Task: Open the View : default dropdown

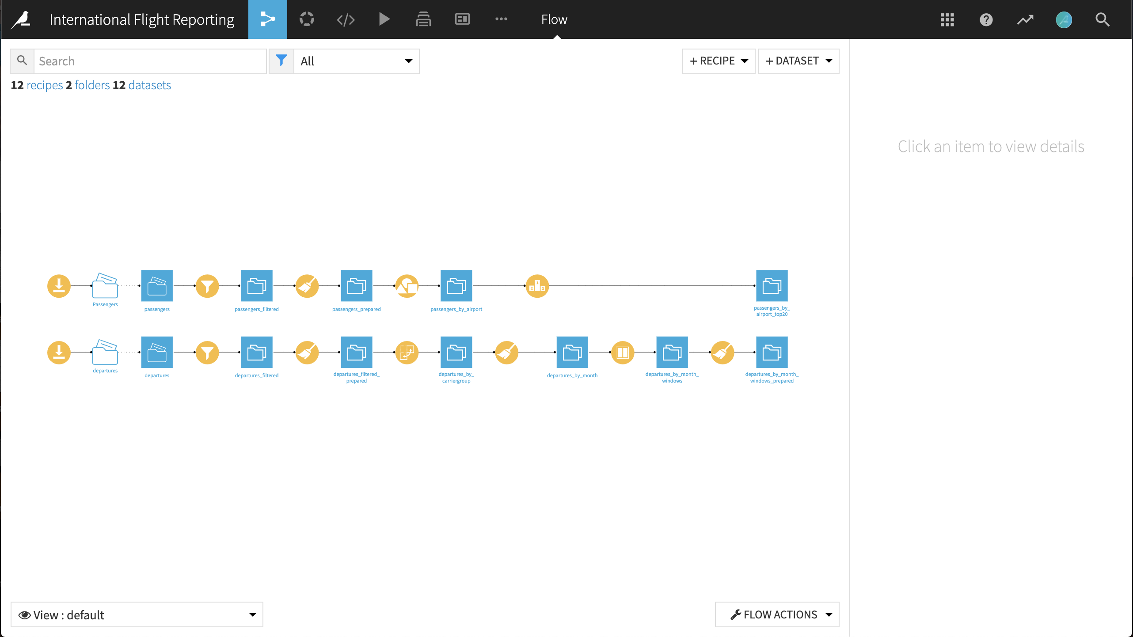Action: pos(137,614)
